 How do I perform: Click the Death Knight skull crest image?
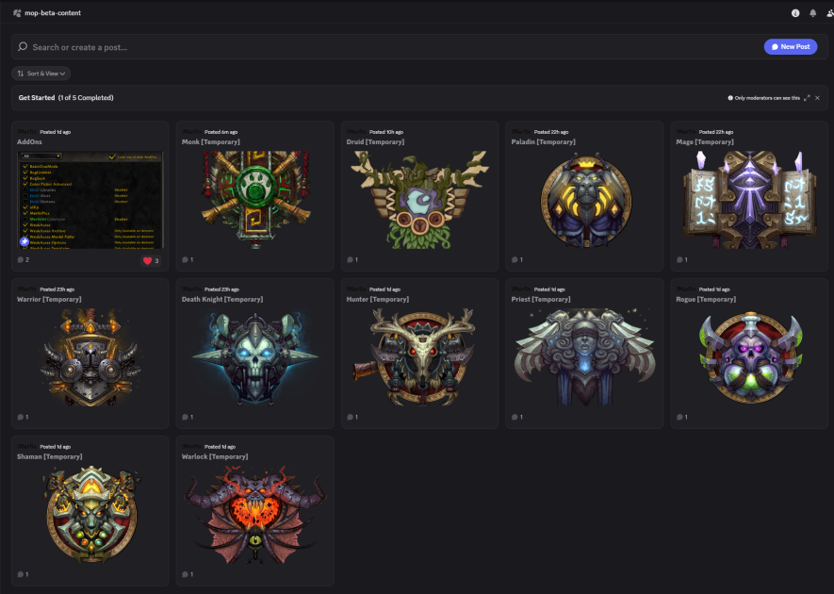[x=255, y=357]
